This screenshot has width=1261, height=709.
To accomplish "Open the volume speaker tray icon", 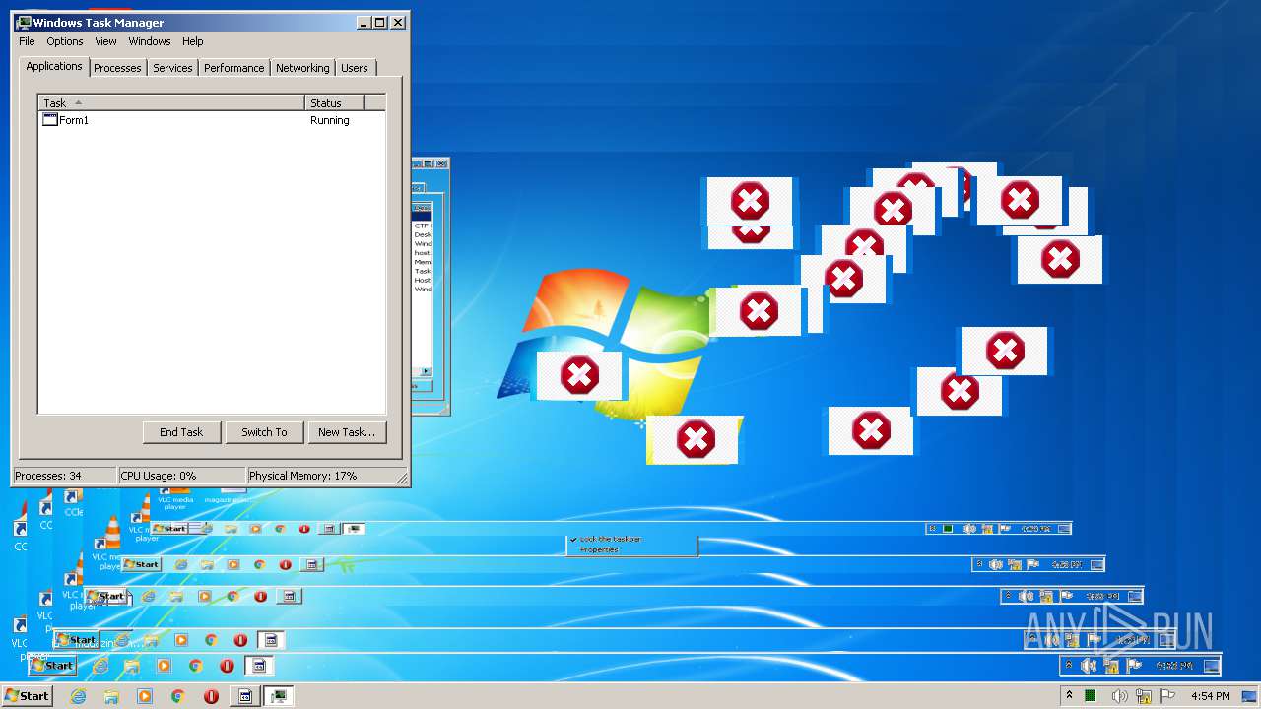I will 1119,696.
